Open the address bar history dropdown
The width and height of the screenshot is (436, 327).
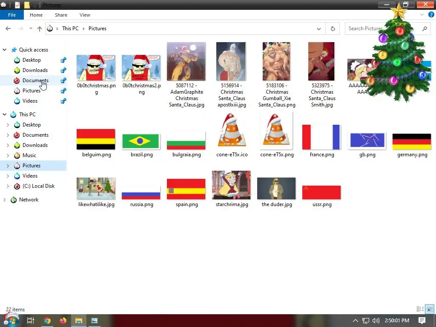click(x=318, y=29)
